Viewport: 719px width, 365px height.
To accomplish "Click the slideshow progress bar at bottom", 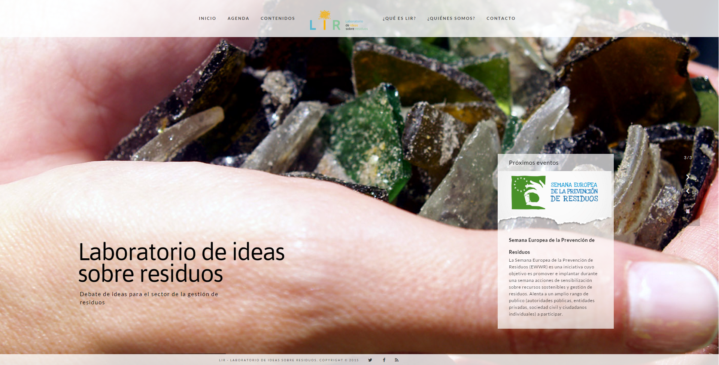I will [112, 354].
